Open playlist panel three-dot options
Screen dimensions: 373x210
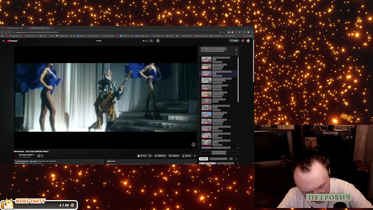click(236, 54)
